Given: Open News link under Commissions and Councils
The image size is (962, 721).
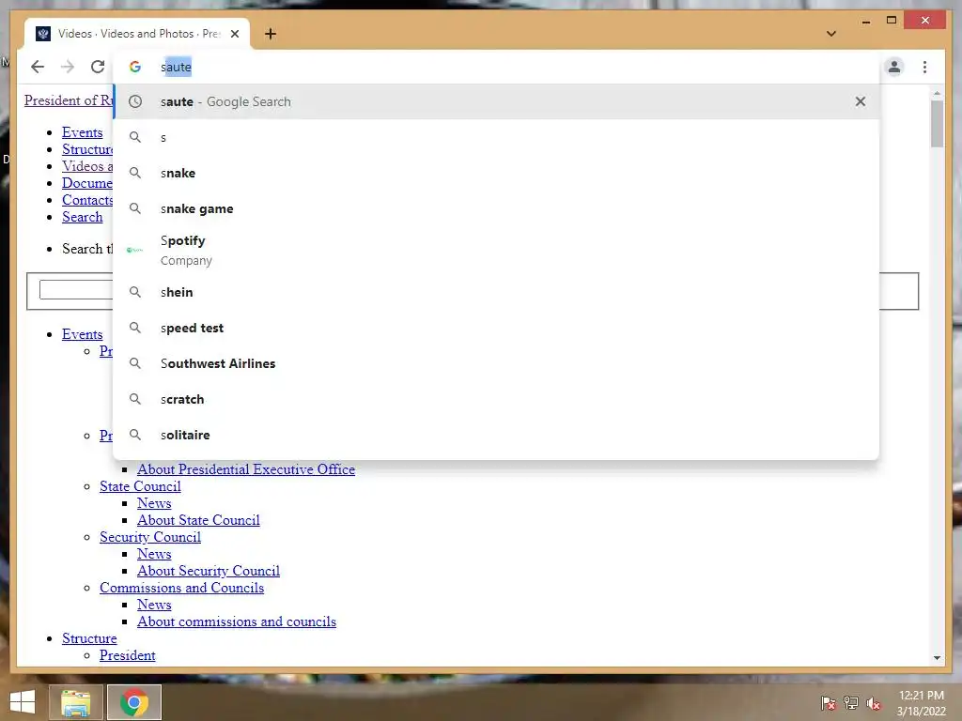Looking at the screenshot, I should coord(154,605).
